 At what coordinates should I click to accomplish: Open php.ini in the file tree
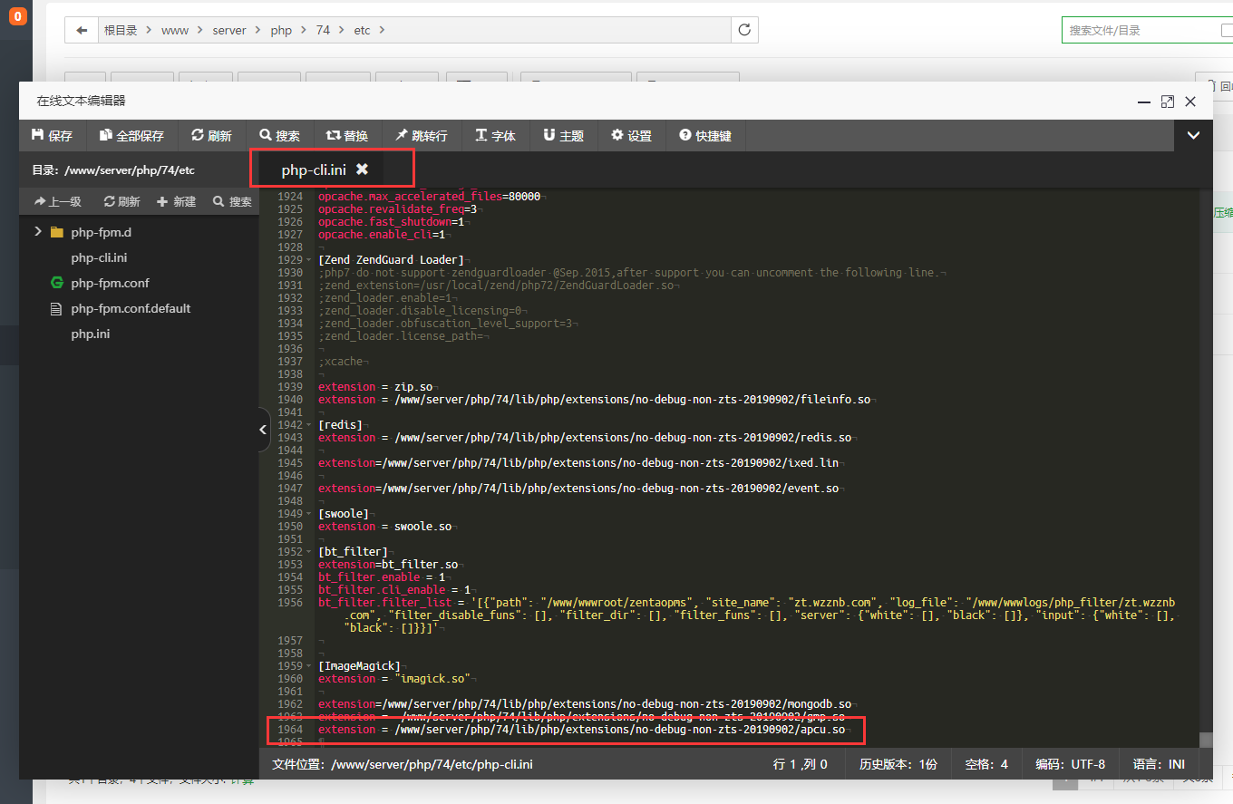(90, 334)
